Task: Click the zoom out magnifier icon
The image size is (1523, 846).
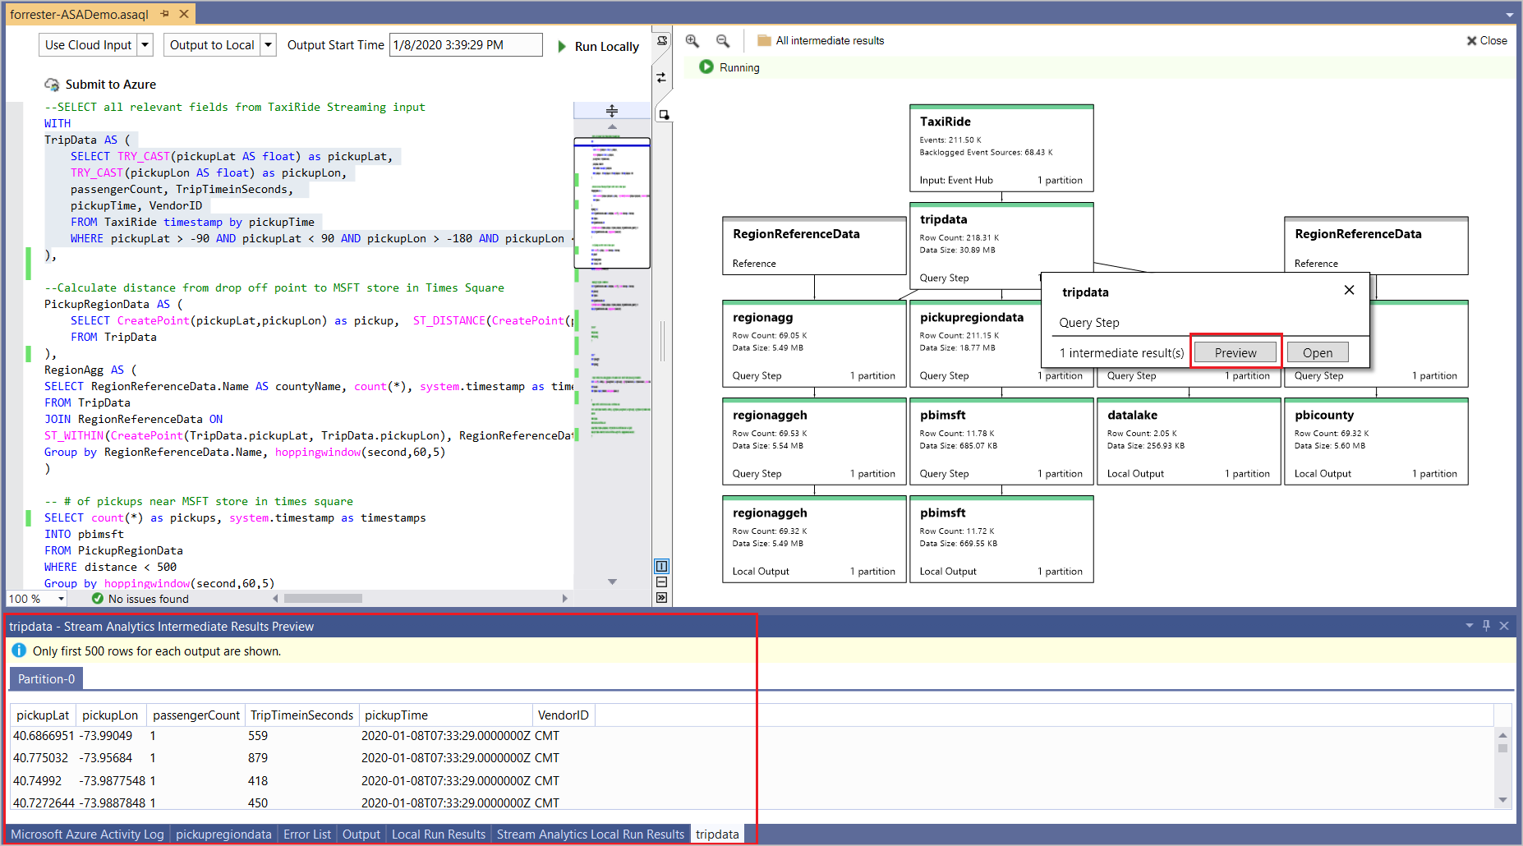Action: [x=723, y=40]
